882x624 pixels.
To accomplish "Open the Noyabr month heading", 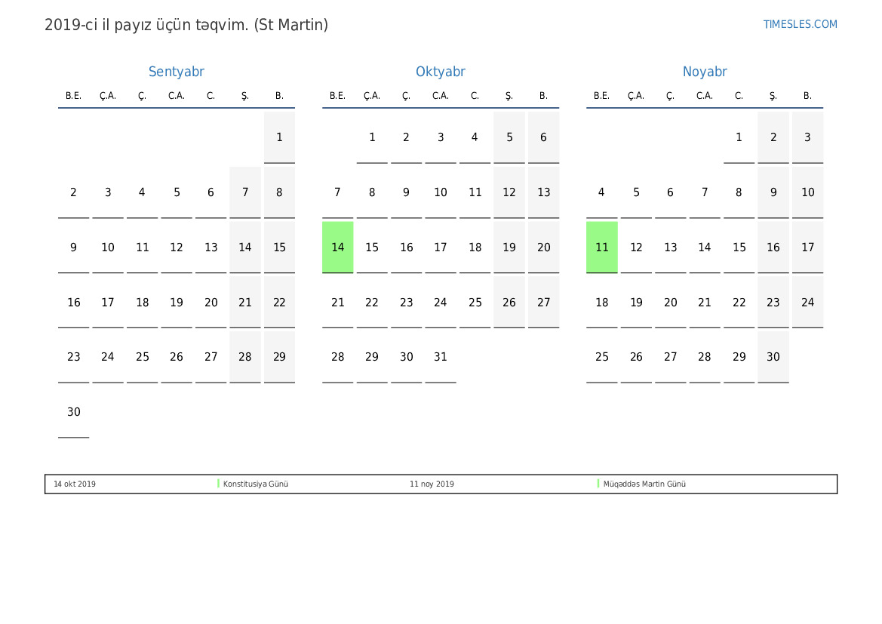I will [704, 72].
